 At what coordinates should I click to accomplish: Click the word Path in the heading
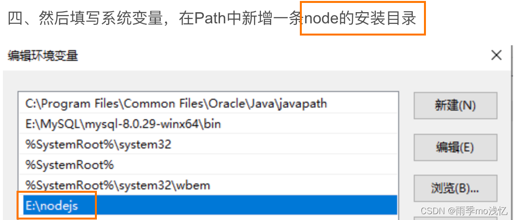coord(210,19)
